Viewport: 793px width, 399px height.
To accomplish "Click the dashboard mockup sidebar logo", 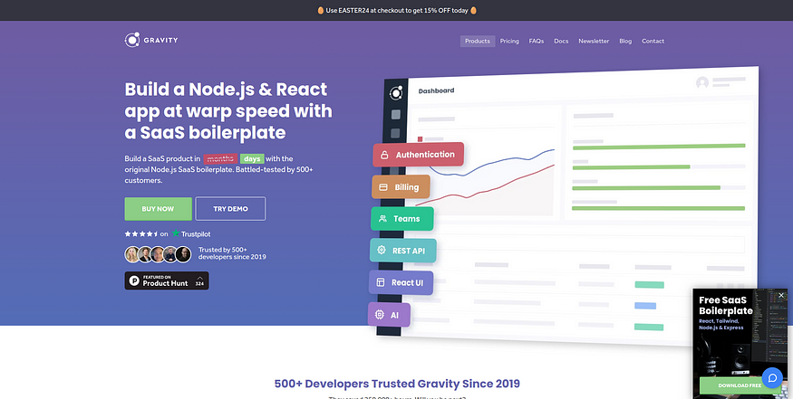I will pos(396,93).
